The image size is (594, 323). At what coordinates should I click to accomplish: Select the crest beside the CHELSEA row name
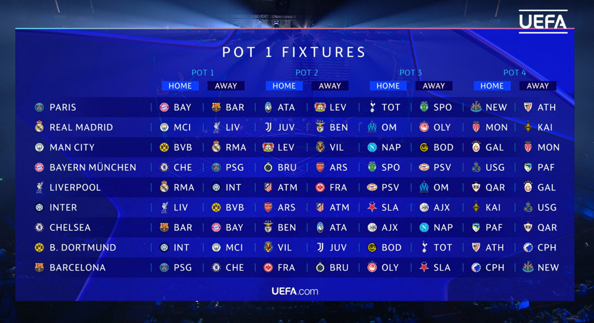click(39, 228)
